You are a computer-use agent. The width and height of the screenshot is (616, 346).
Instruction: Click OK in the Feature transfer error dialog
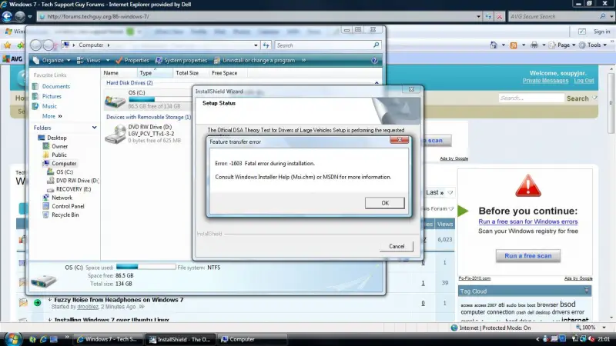(384, 203)
